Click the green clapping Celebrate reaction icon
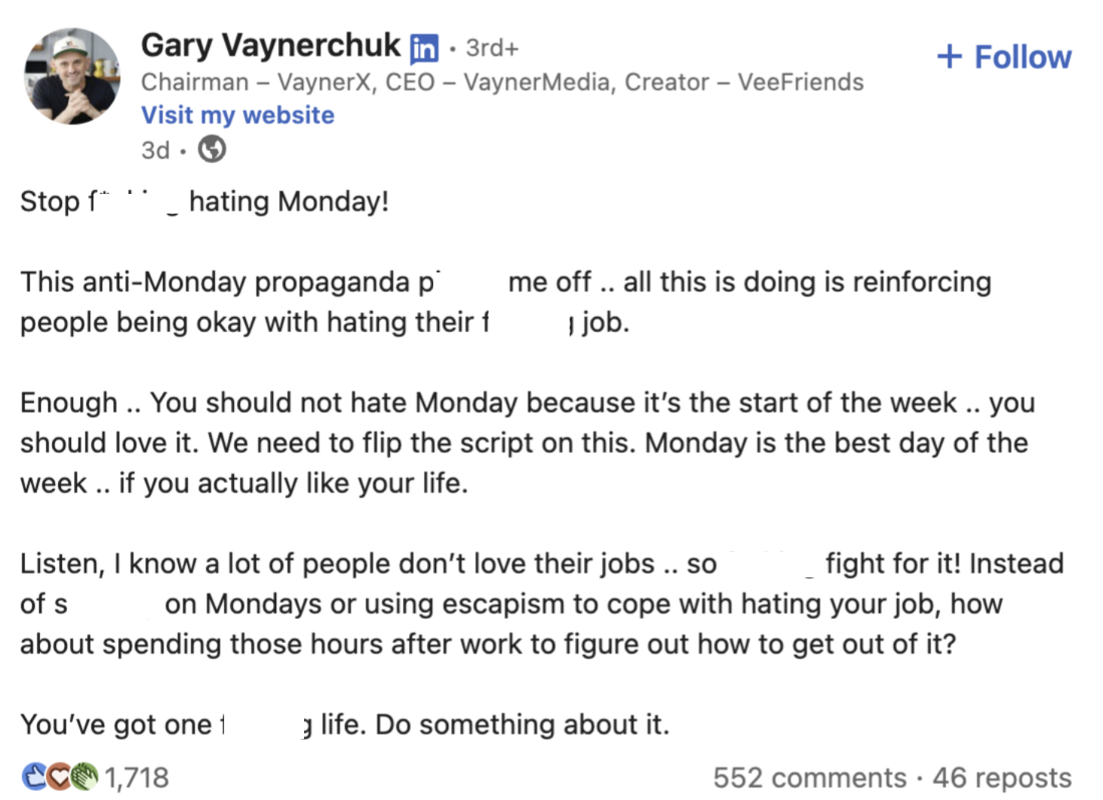Image resolution: width=1103 pixels, height=800 pixels. pos(84,777)
